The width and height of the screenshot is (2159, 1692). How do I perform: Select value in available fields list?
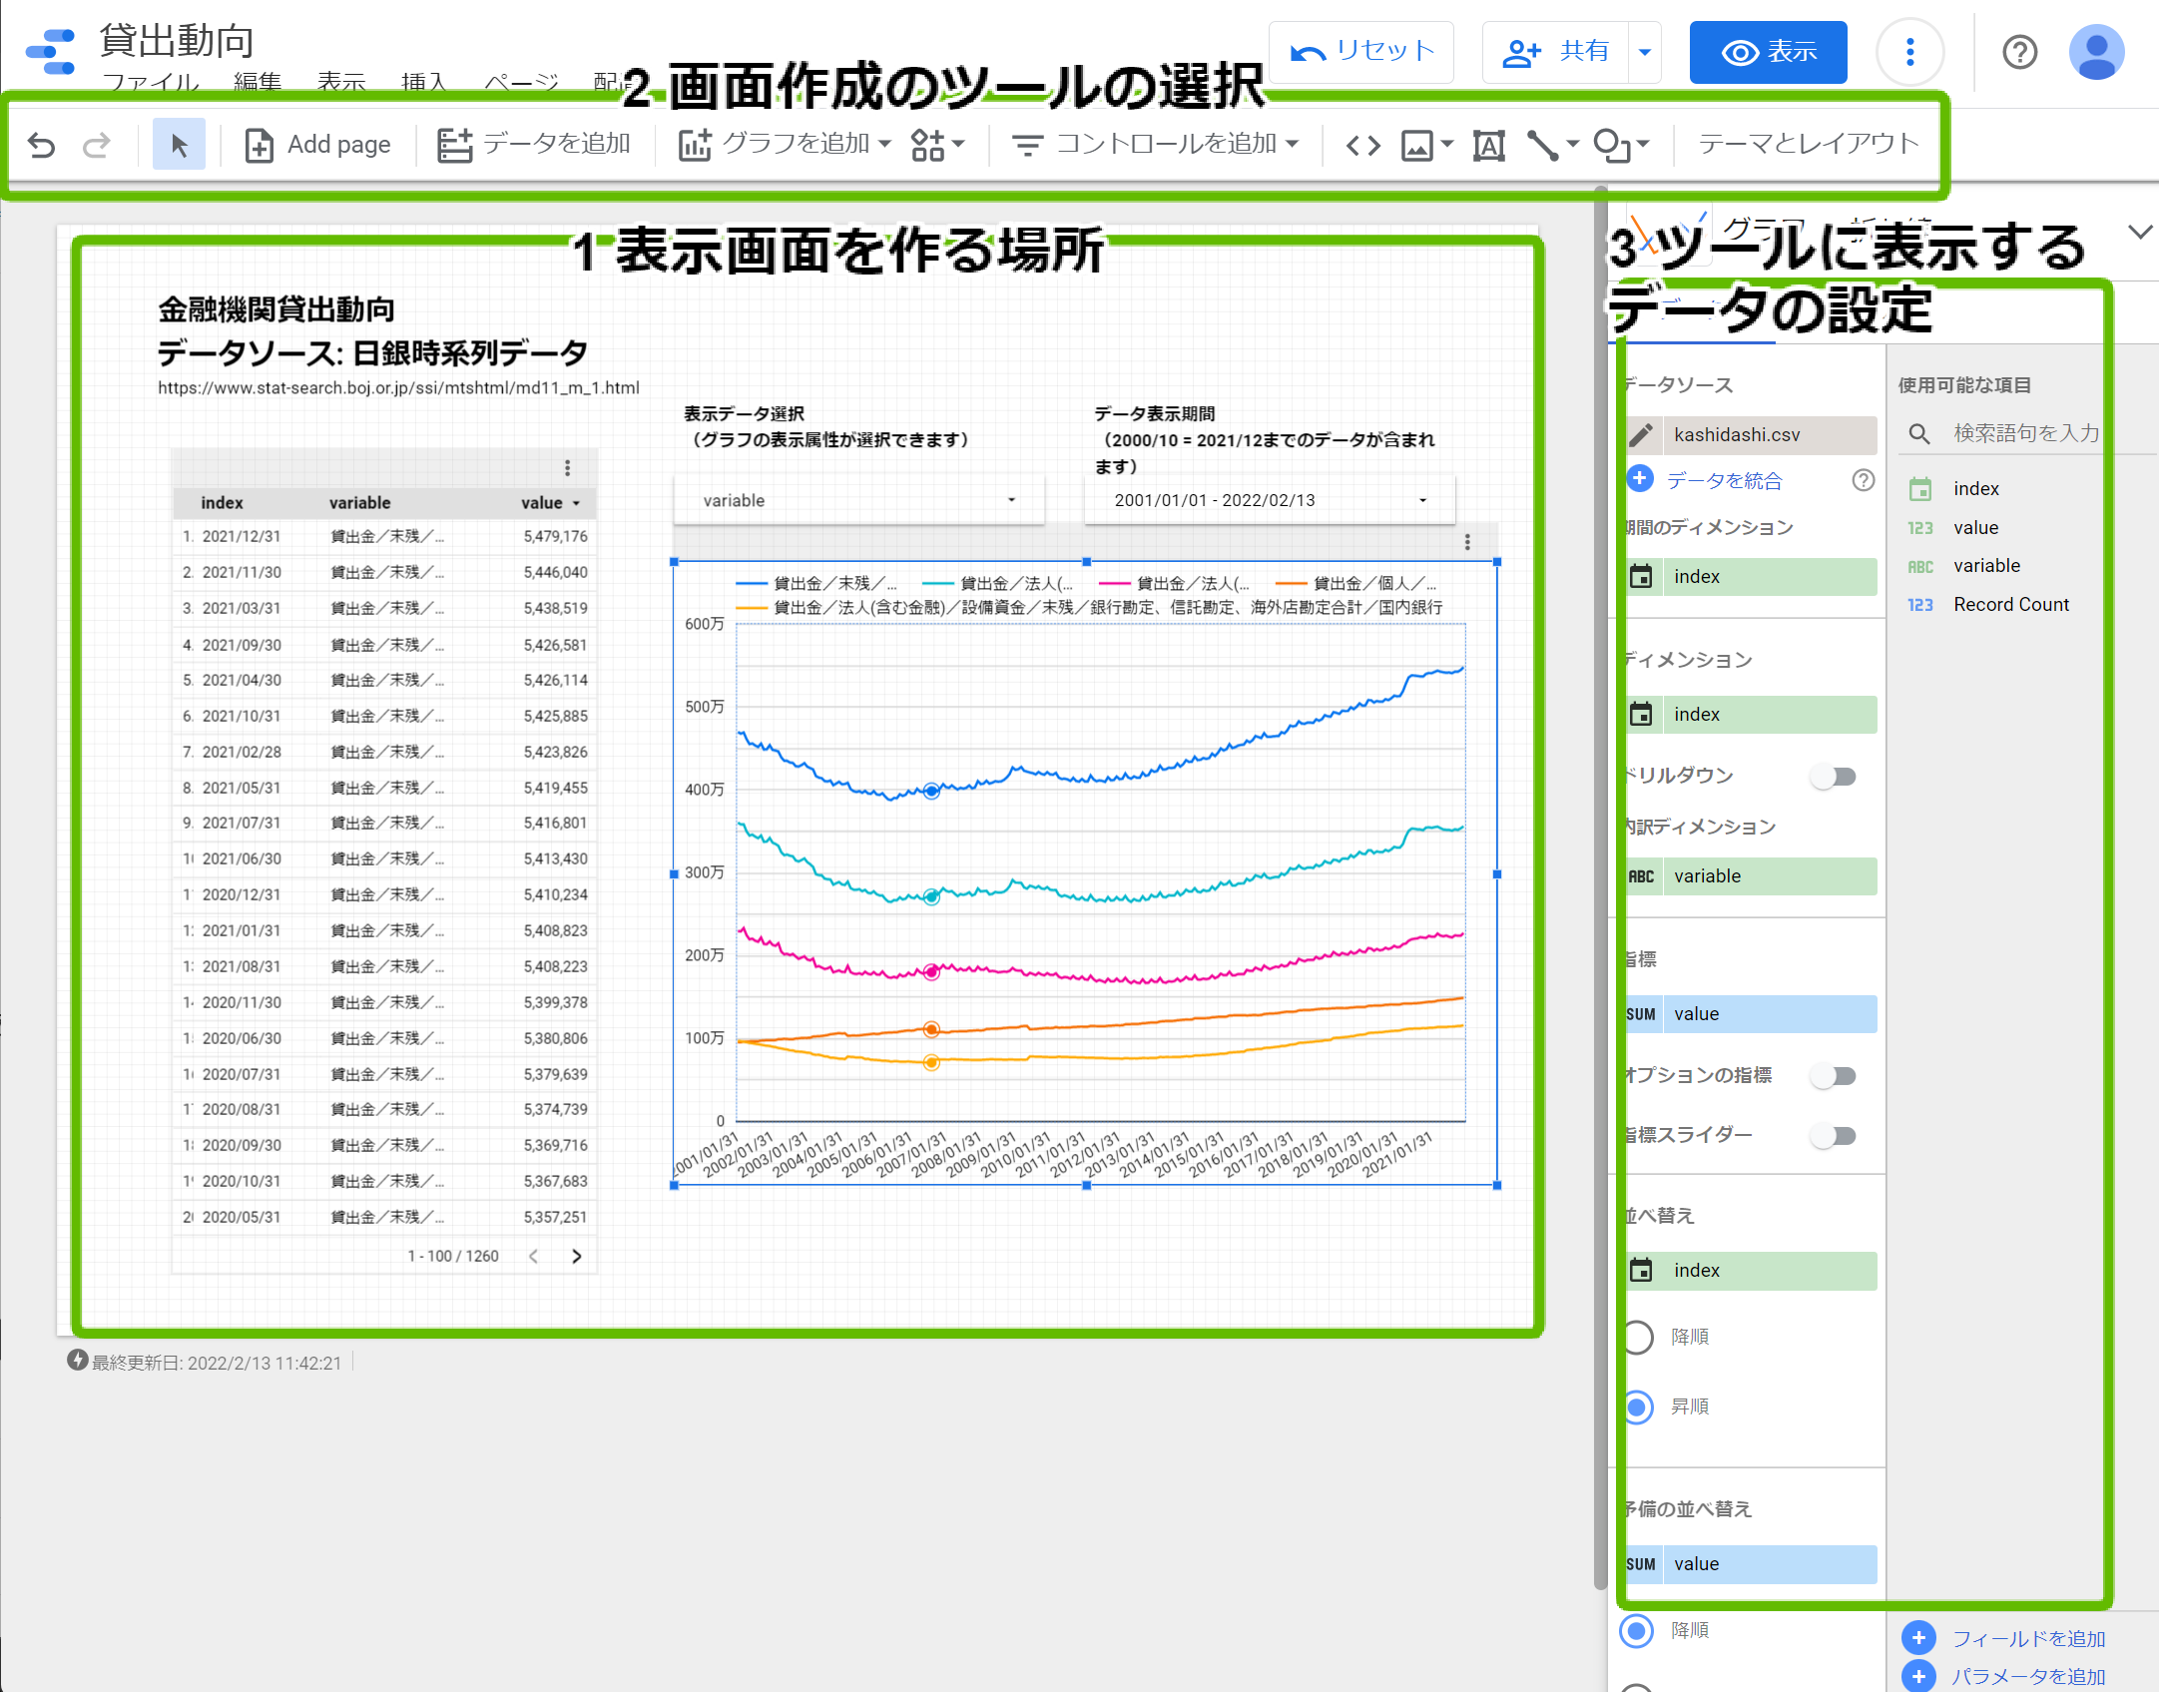[x=1975, y=528]
